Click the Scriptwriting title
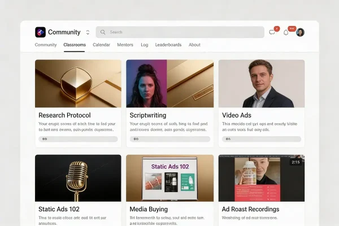339x226 pixels. click(x=148, y=115)
